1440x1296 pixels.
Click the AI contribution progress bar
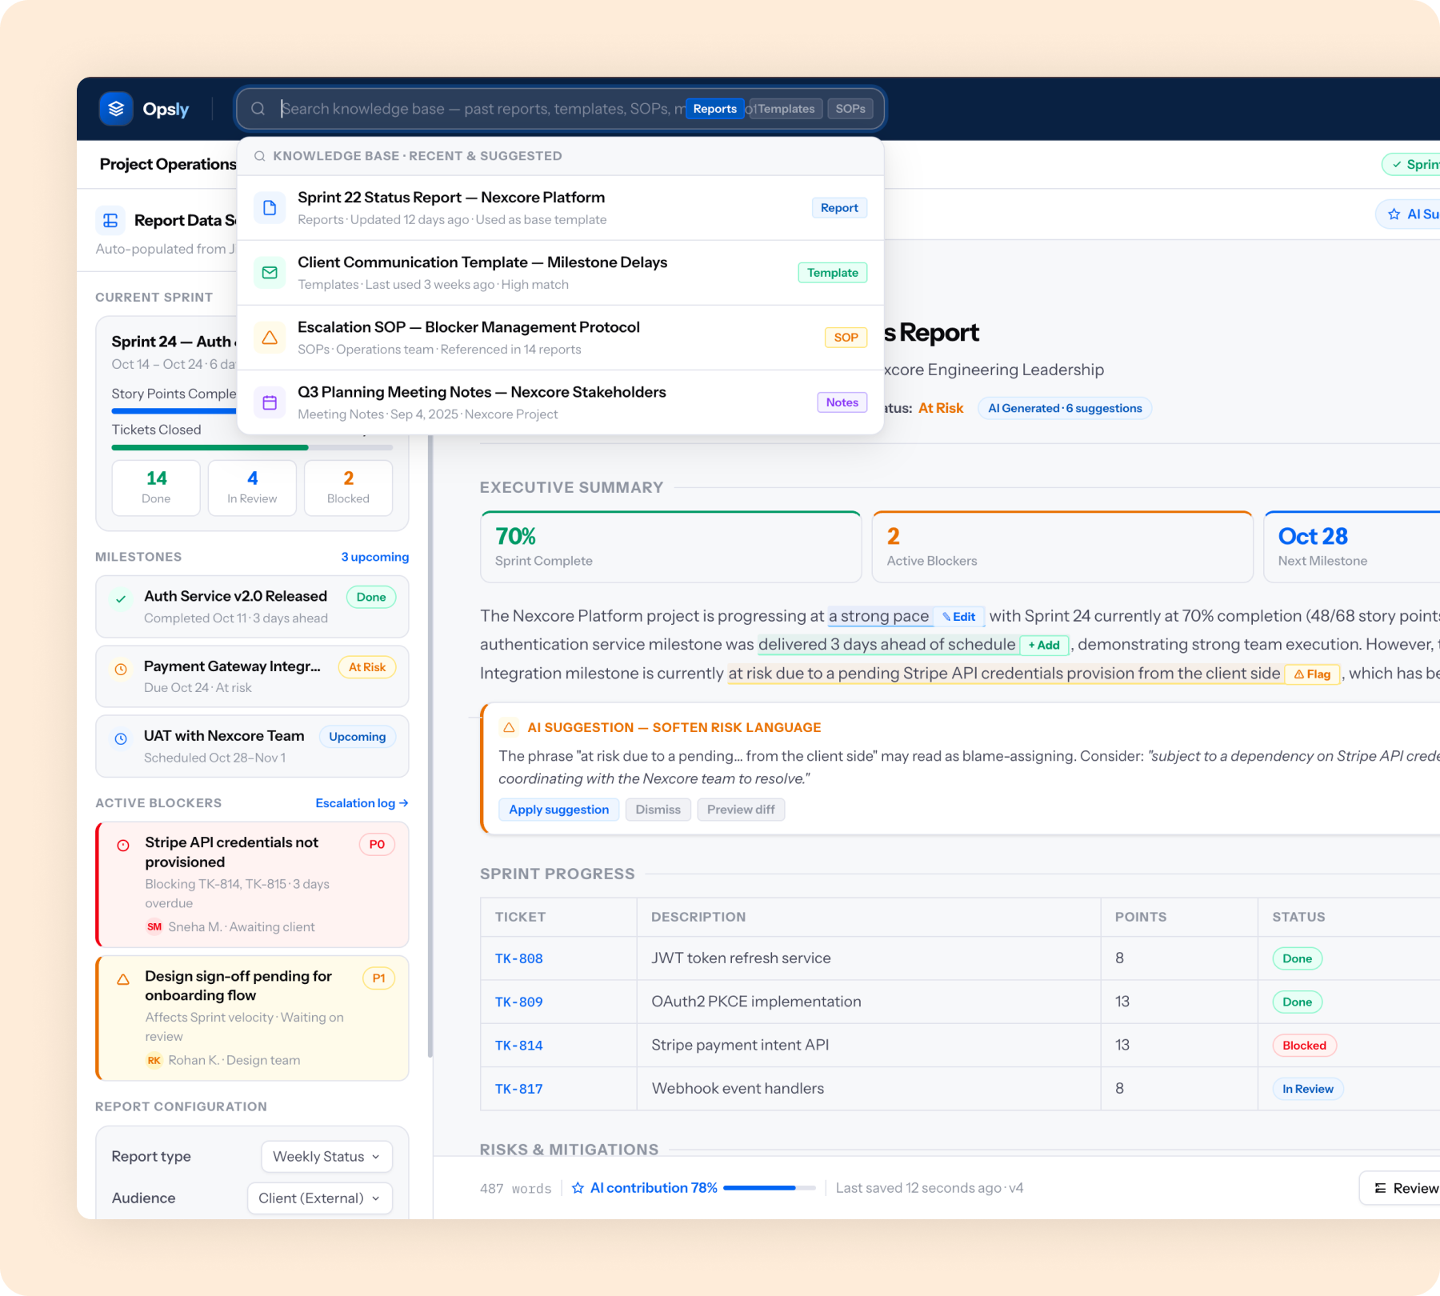coord(769,1188)
